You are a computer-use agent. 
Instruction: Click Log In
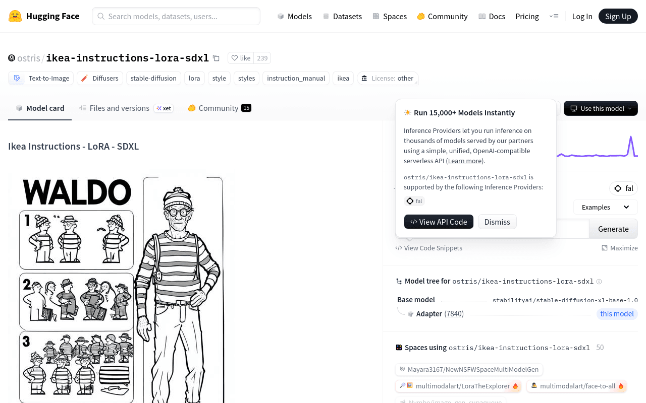click(582, 16)
